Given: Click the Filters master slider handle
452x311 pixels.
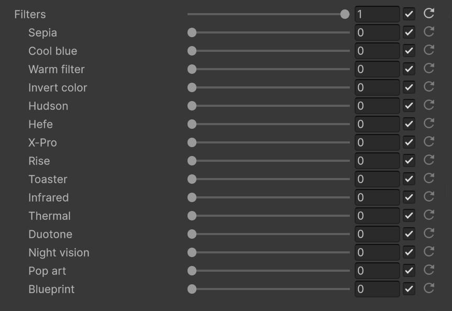Looking at the screenshot, I should [x=345, y=14].
